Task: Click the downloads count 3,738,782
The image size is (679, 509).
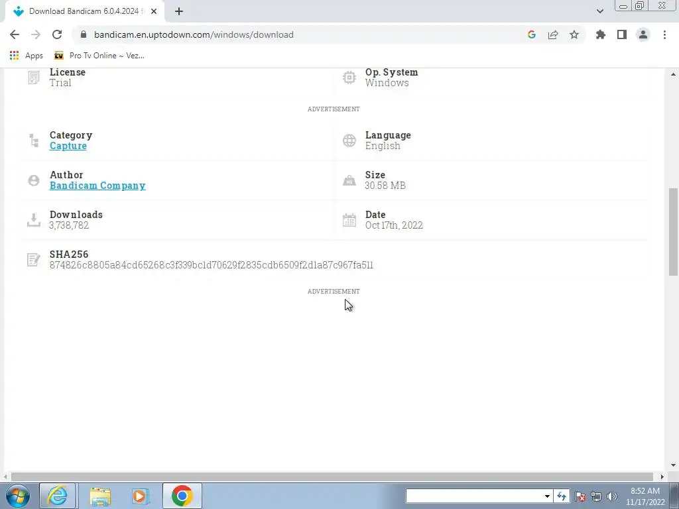Action: [x=69, y=225]
